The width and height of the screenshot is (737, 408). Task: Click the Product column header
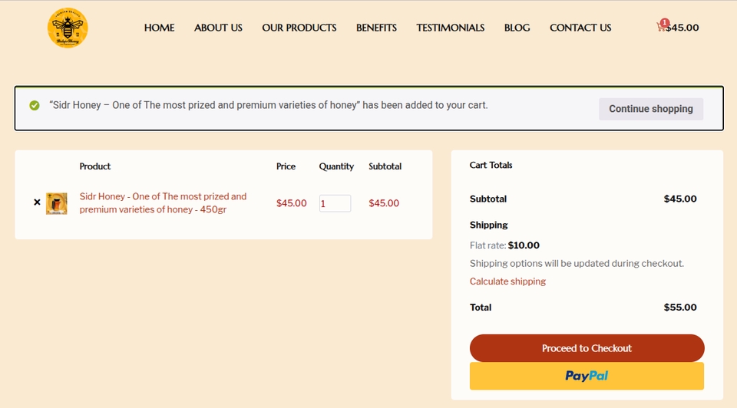click(x=95, y=166)
